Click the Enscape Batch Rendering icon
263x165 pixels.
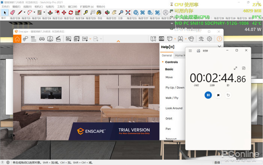77,39
